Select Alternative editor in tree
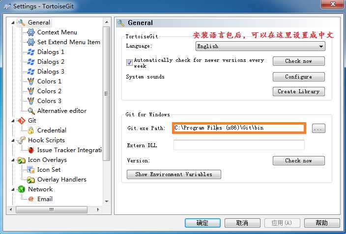This screenshot has width=346, height=234. click(x=62, y=111)
